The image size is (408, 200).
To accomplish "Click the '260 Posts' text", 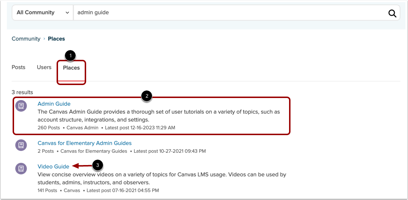I will point(49,128).
